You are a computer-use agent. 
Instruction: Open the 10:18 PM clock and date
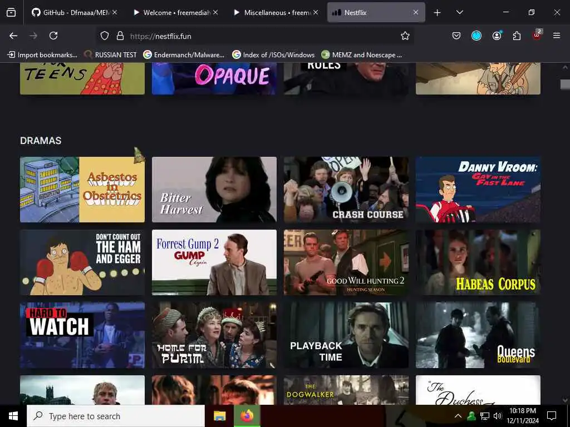(523, 416)
